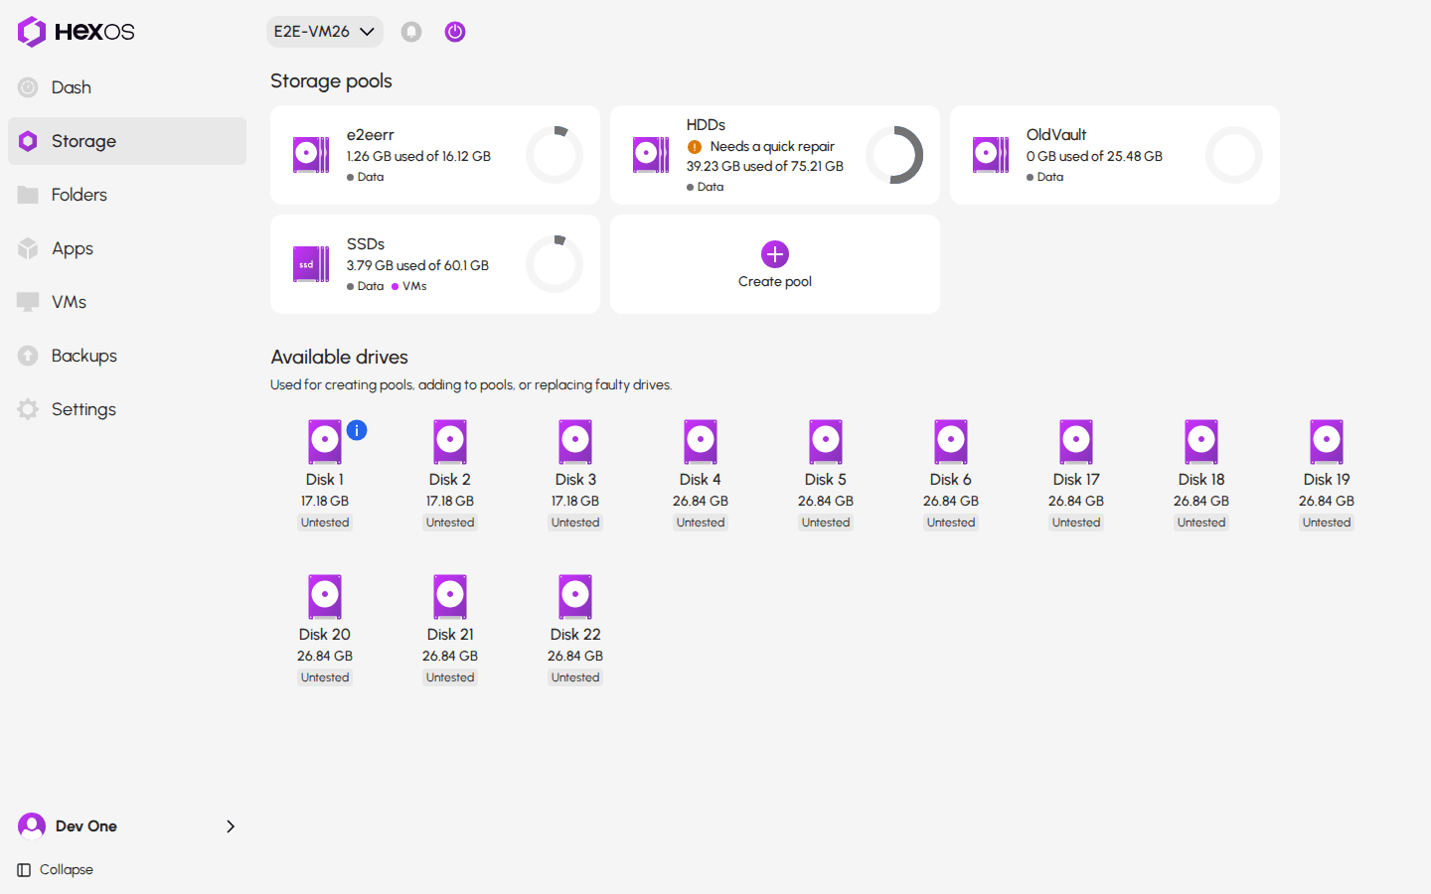Select the Disk 20 drive icon
This screenshot has height=894, width=1431.
pyautogui.click(x=325, y=597)
